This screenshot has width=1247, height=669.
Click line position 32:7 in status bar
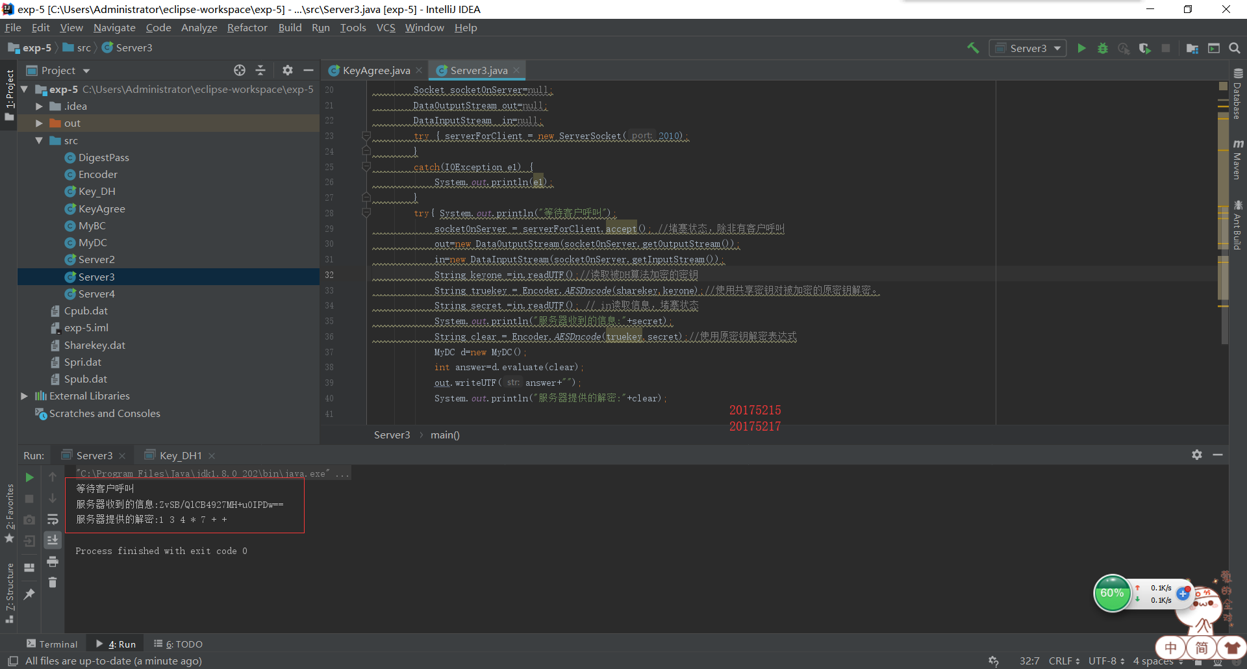(1029, 661)
